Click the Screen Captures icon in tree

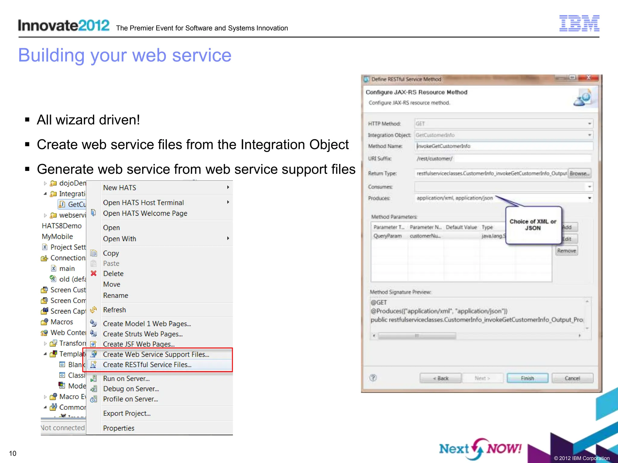point(44,311)
